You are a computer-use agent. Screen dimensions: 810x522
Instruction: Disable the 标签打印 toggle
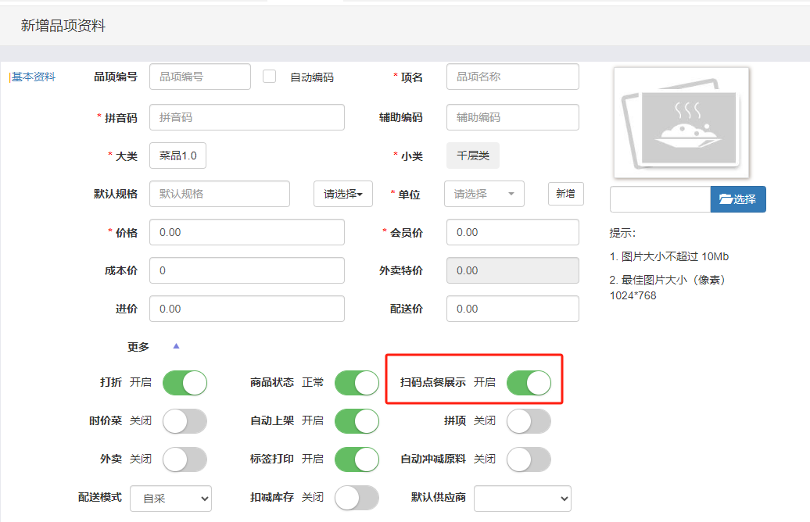click(x=357, y=459)
